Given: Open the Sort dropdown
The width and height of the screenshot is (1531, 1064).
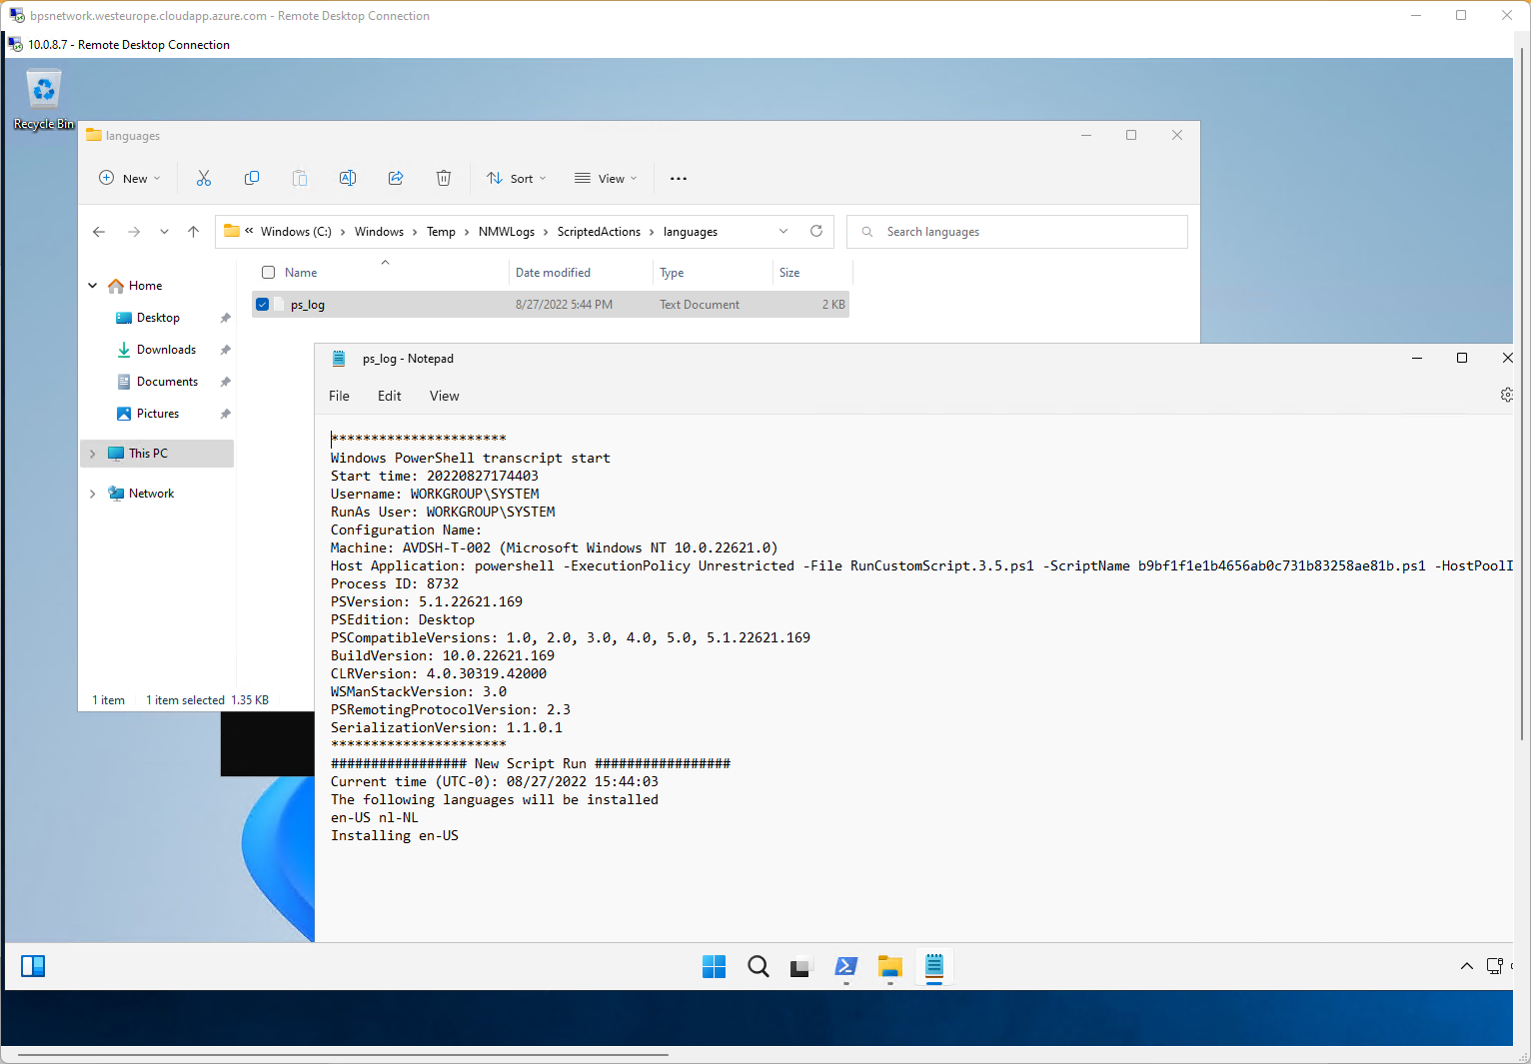Looking at the screenshot, I should click(x=516, y=178).
